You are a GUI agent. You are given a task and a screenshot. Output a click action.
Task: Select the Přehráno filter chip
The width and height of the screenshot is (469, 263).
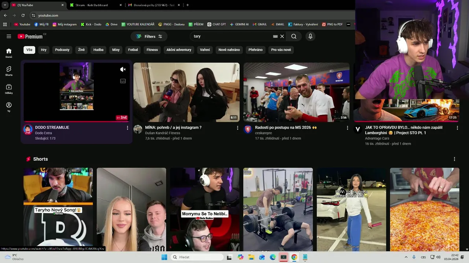255,50
